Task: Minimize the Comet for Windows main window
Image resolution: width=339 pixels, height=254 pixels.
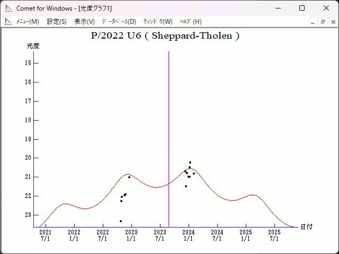Action: tap(278, 8)
